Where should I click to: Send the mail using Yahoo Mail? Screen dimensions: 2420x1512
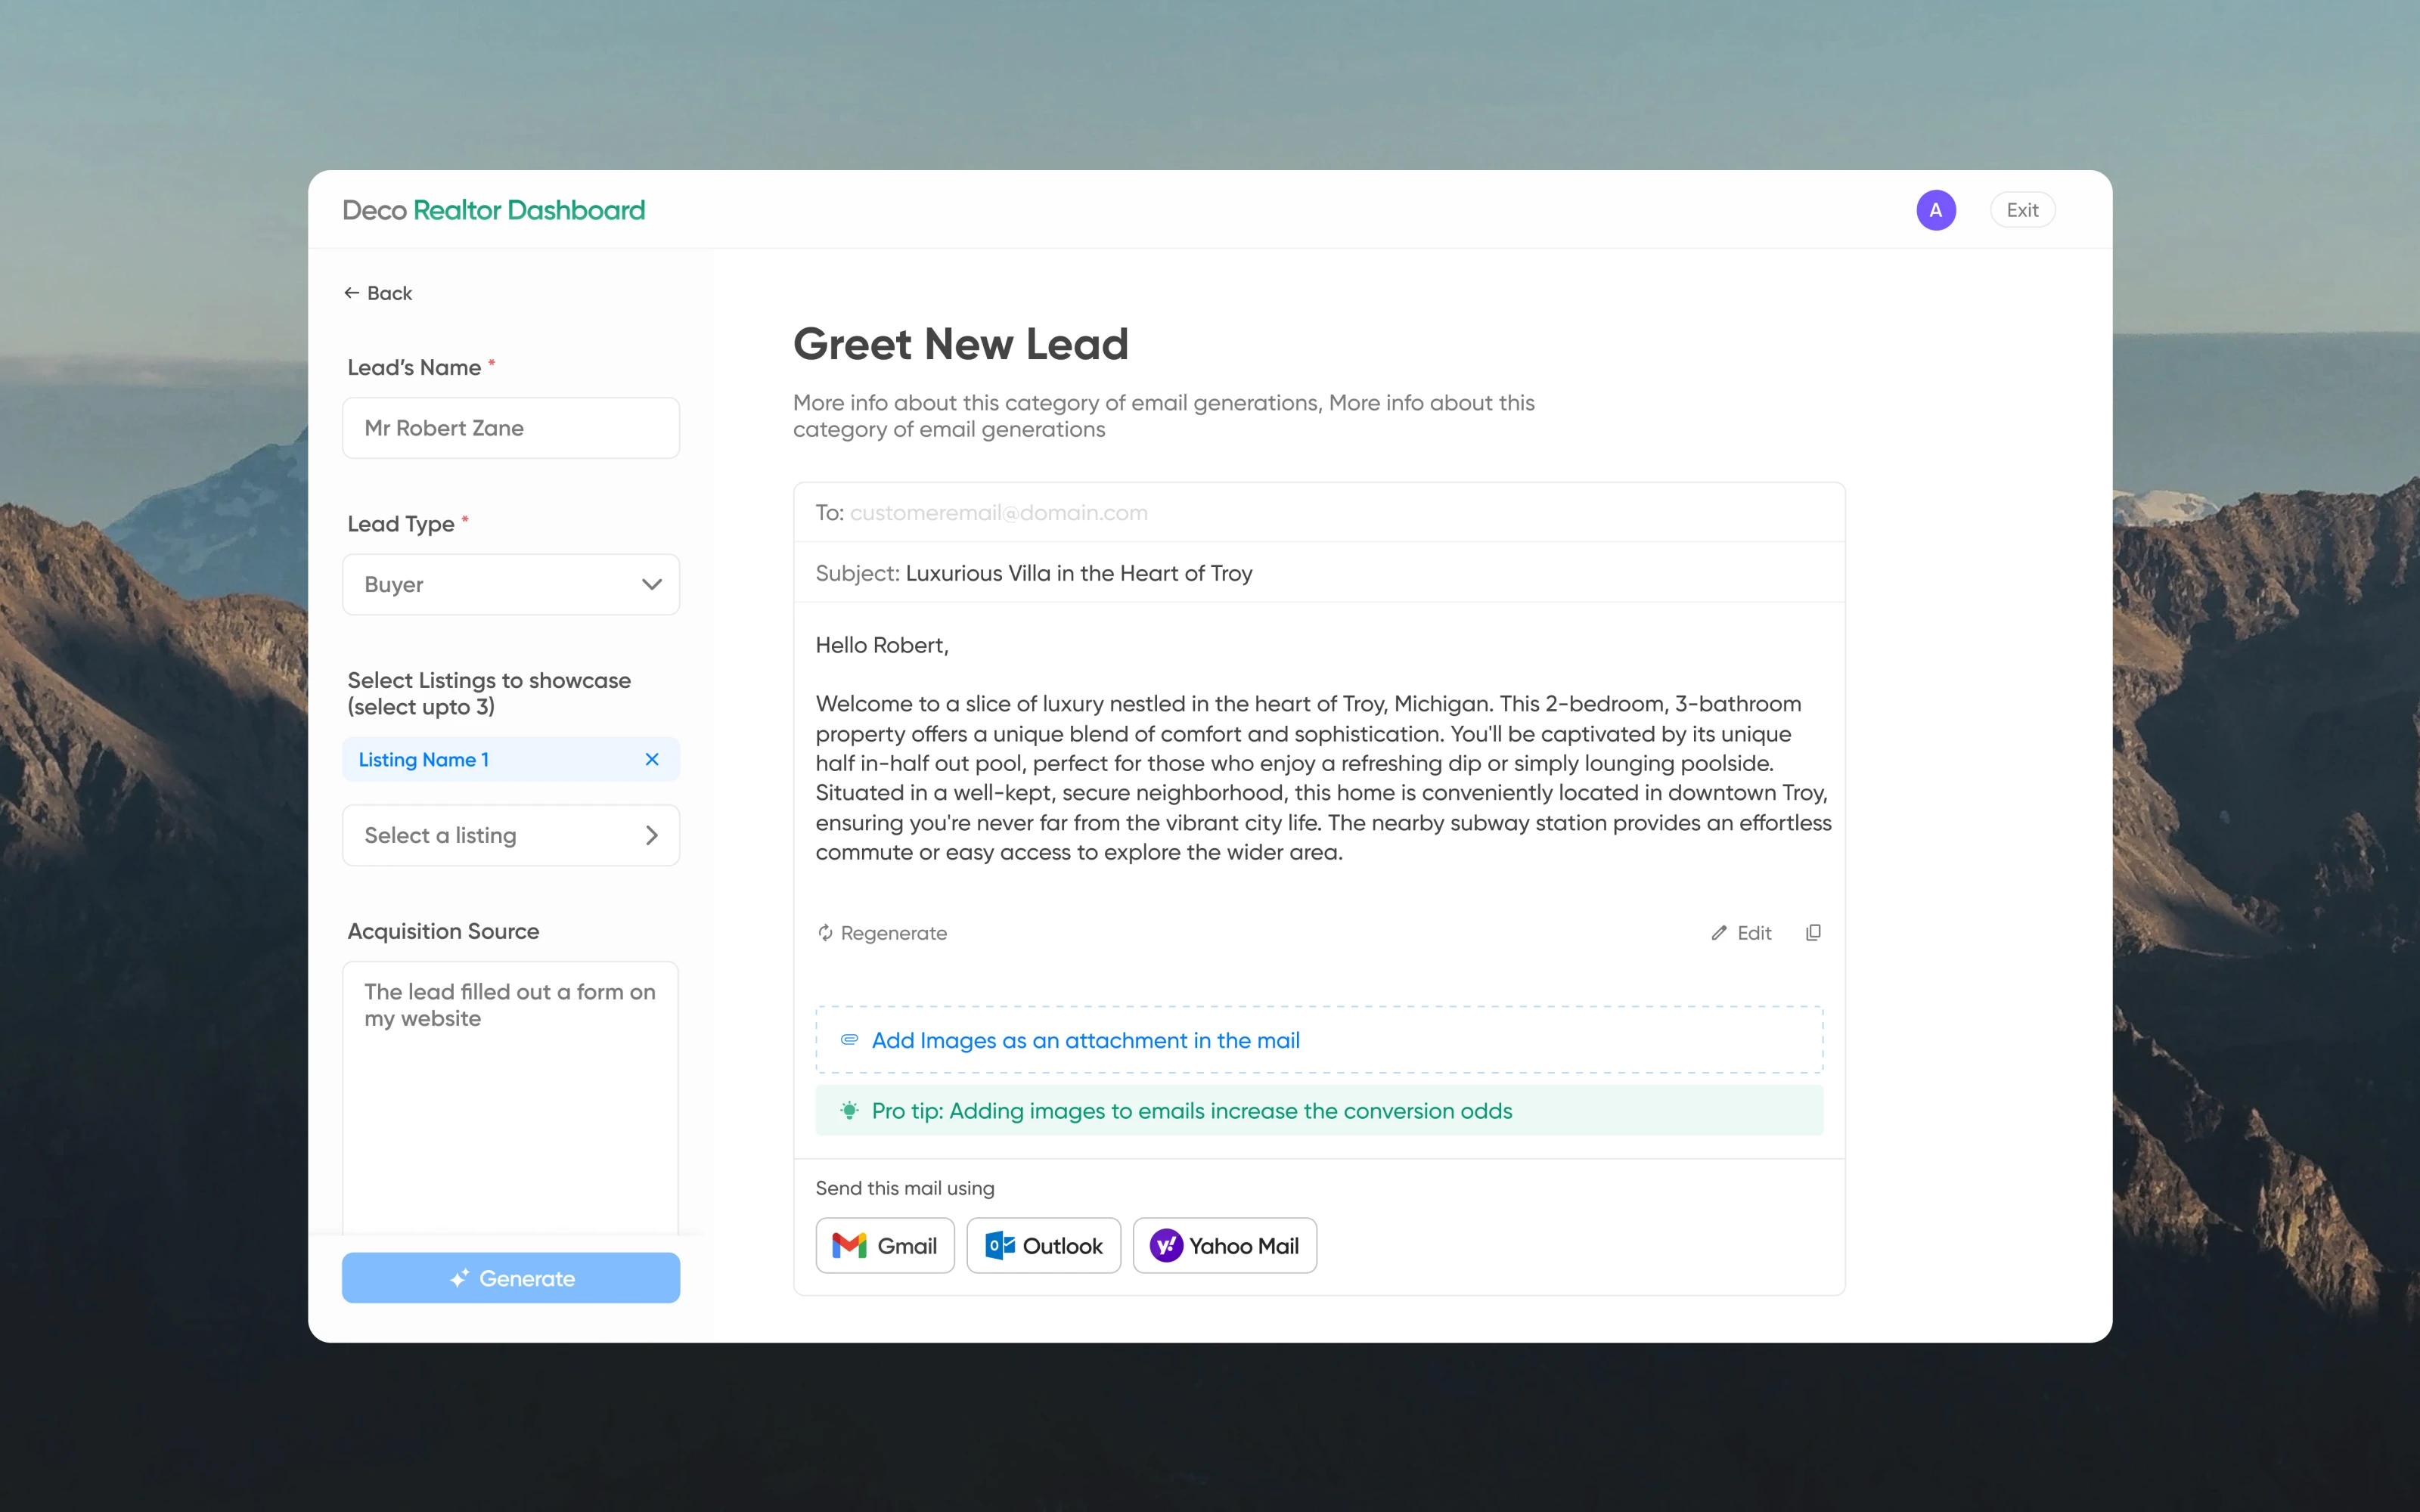[1224, 1245]
